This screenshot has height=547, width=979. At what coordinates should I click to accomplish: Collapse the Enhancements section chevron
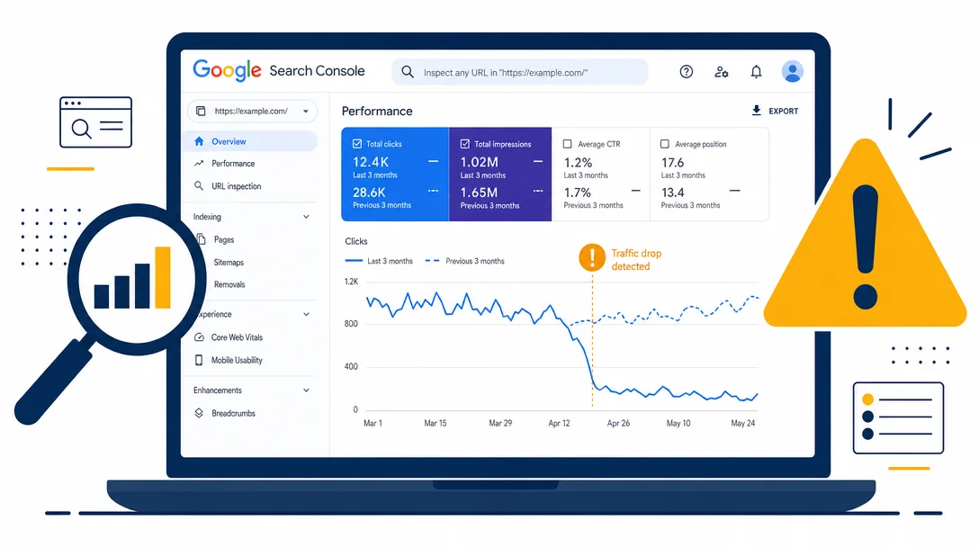(306, 390)
